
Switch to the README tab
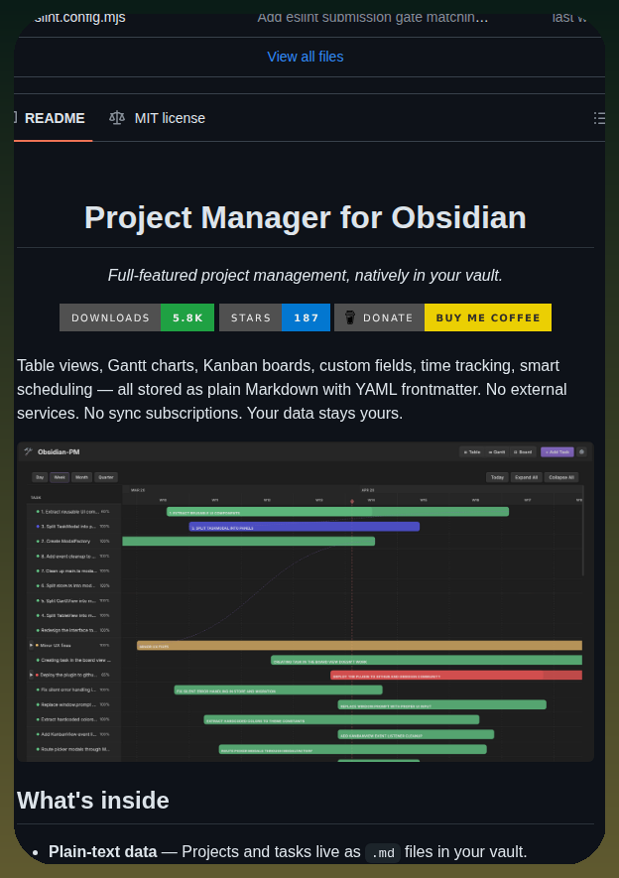pos(55,118)
